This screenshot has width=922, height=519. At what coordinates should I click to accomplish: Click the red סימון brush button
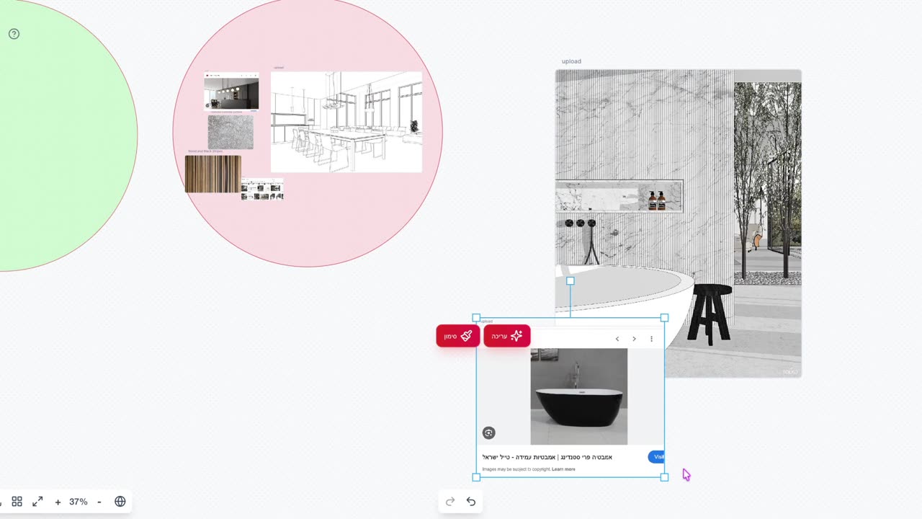(458, 336)
